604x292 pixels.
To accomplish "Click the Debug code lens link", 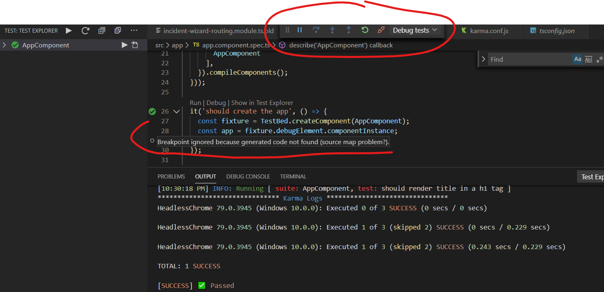I will pos(216,103).
